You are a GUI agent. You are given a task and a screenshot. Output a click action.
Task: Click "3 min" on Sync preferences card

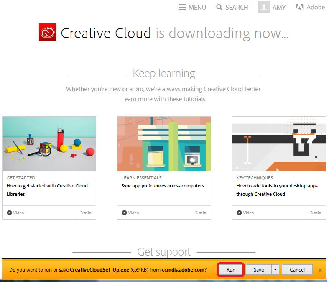[x=201, y=213]
